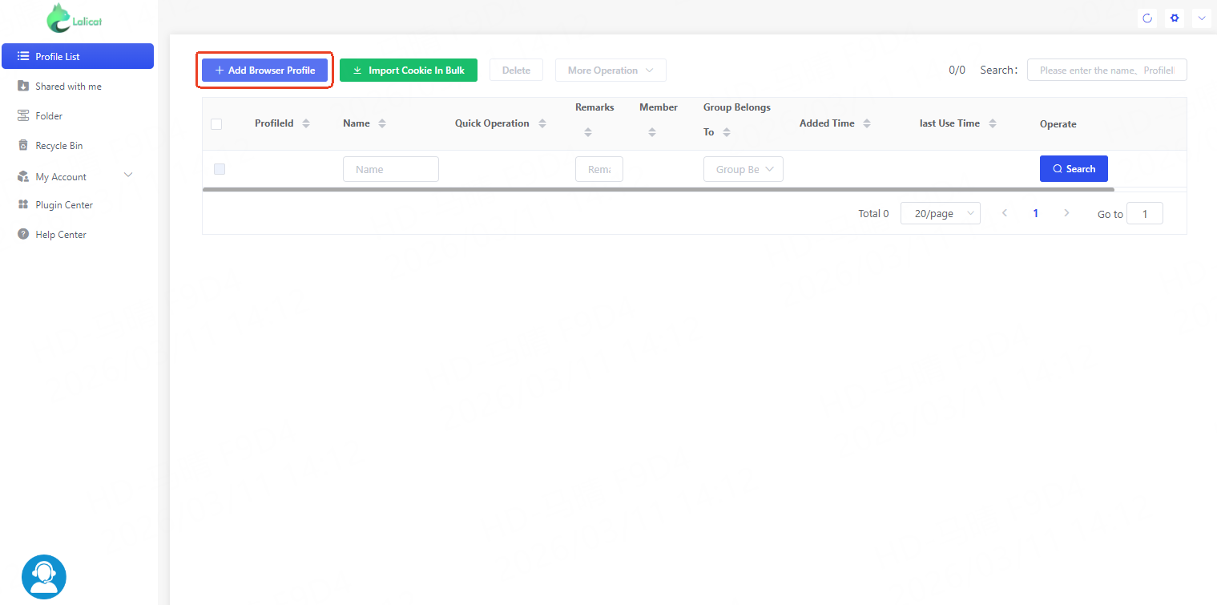The image size is (1217, 605).
Task: Sort by ProfileId using the sort arrows
Action: (306, 123)
